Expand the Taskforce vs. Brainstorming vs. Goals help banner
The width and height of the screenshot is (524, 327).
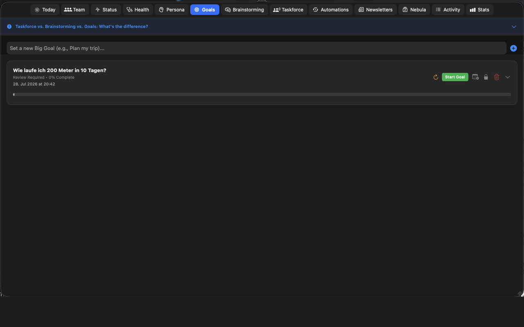tap(514, 27)
